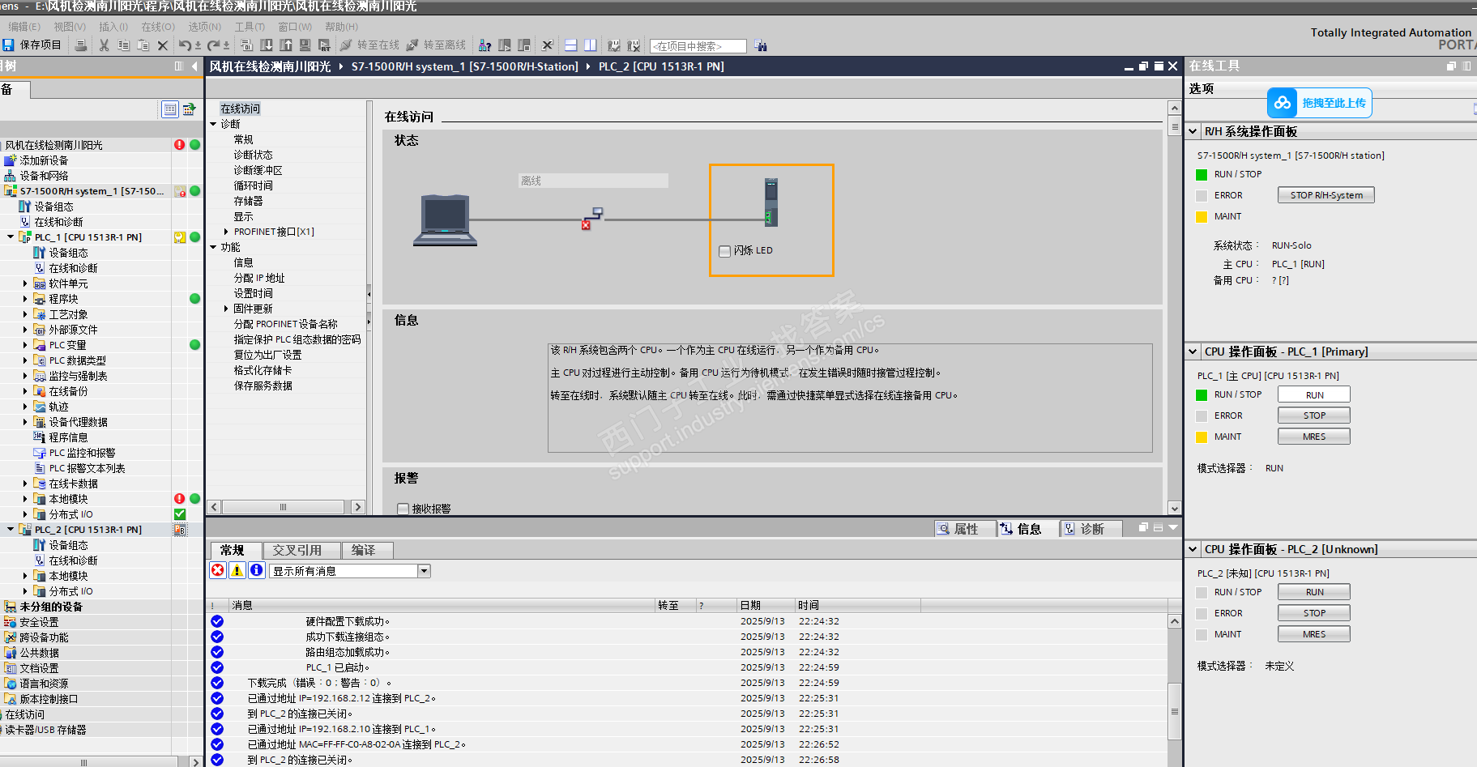1477x767 pixels.
Task: Click the blue information filter icon
Action: 257,570
